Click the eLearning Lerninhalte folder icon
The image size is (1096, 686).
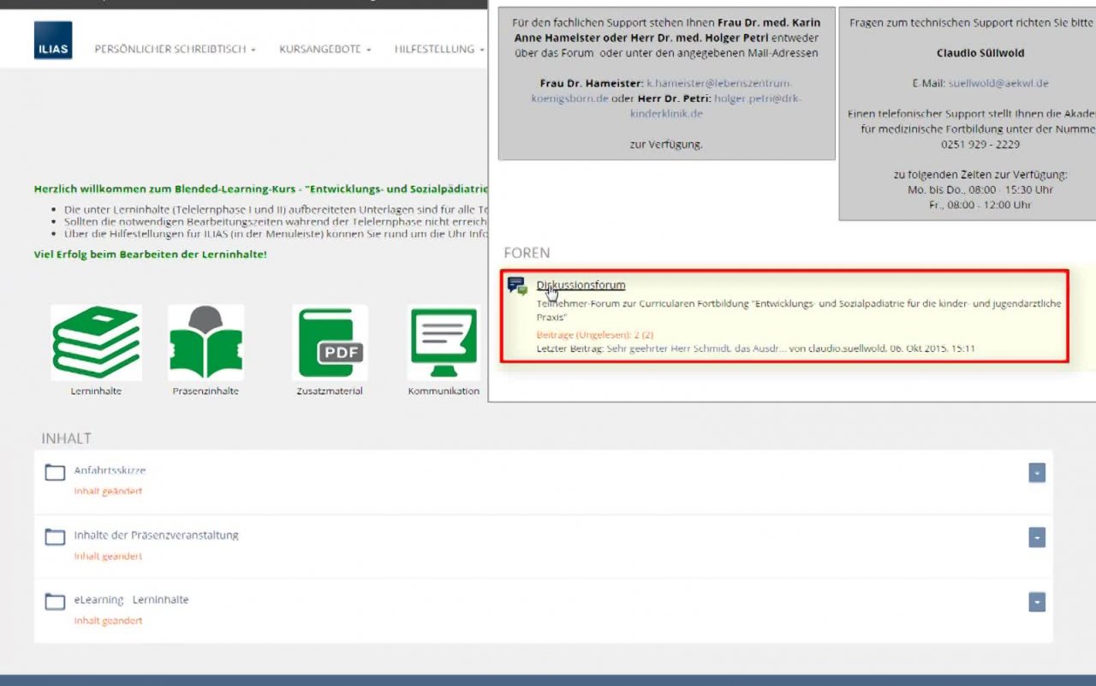(x=55, y=601)
